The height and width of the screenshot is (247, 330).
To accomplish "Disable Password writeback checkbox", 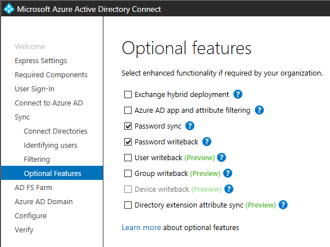I will pos(128,142).
